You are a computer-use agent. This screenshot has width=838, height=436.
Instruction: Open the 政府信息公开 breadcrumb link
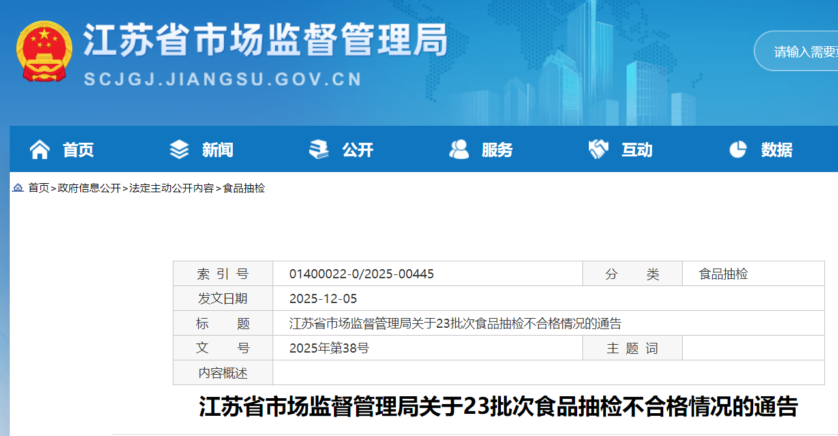89,188
